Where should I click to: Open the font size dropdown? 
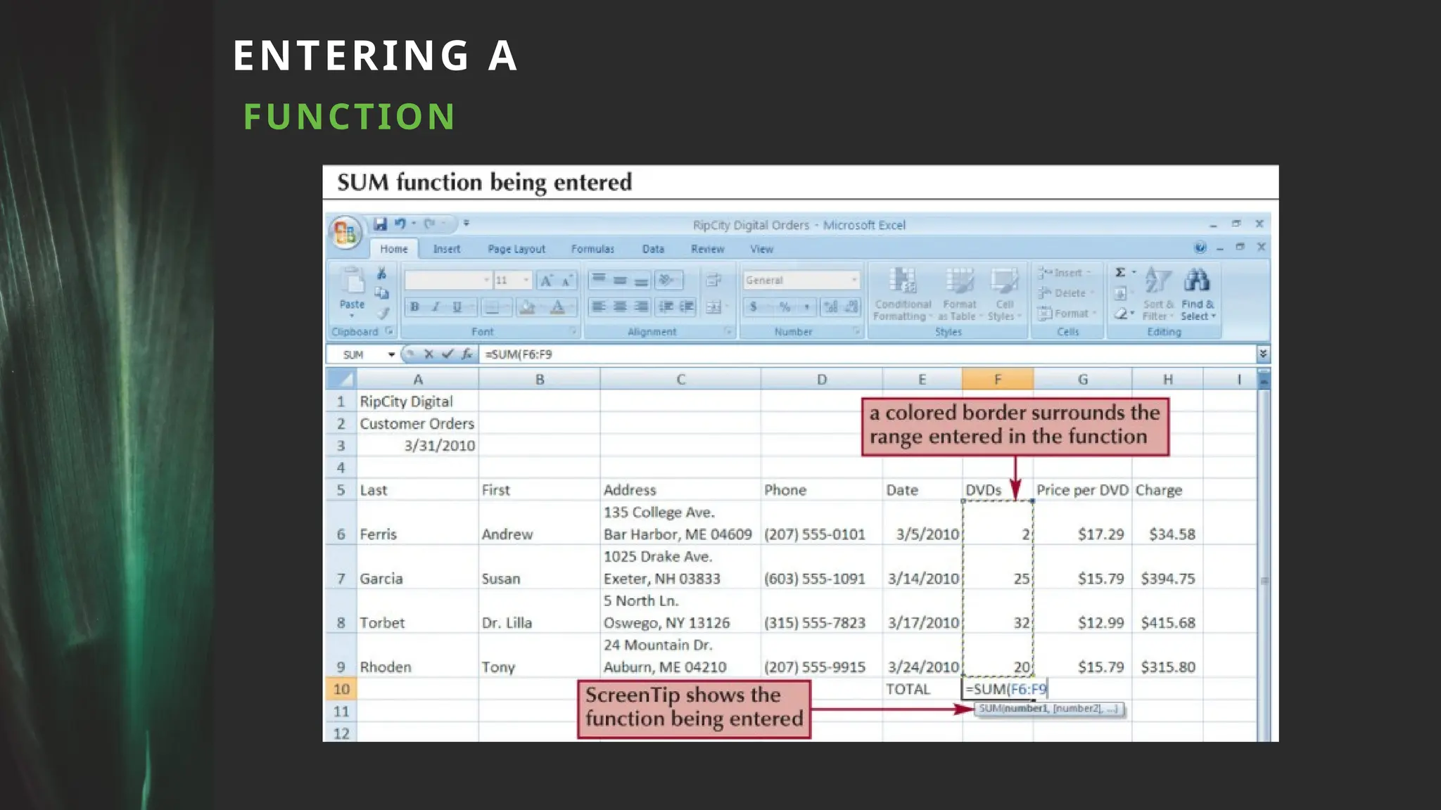[x=526, y=280]
